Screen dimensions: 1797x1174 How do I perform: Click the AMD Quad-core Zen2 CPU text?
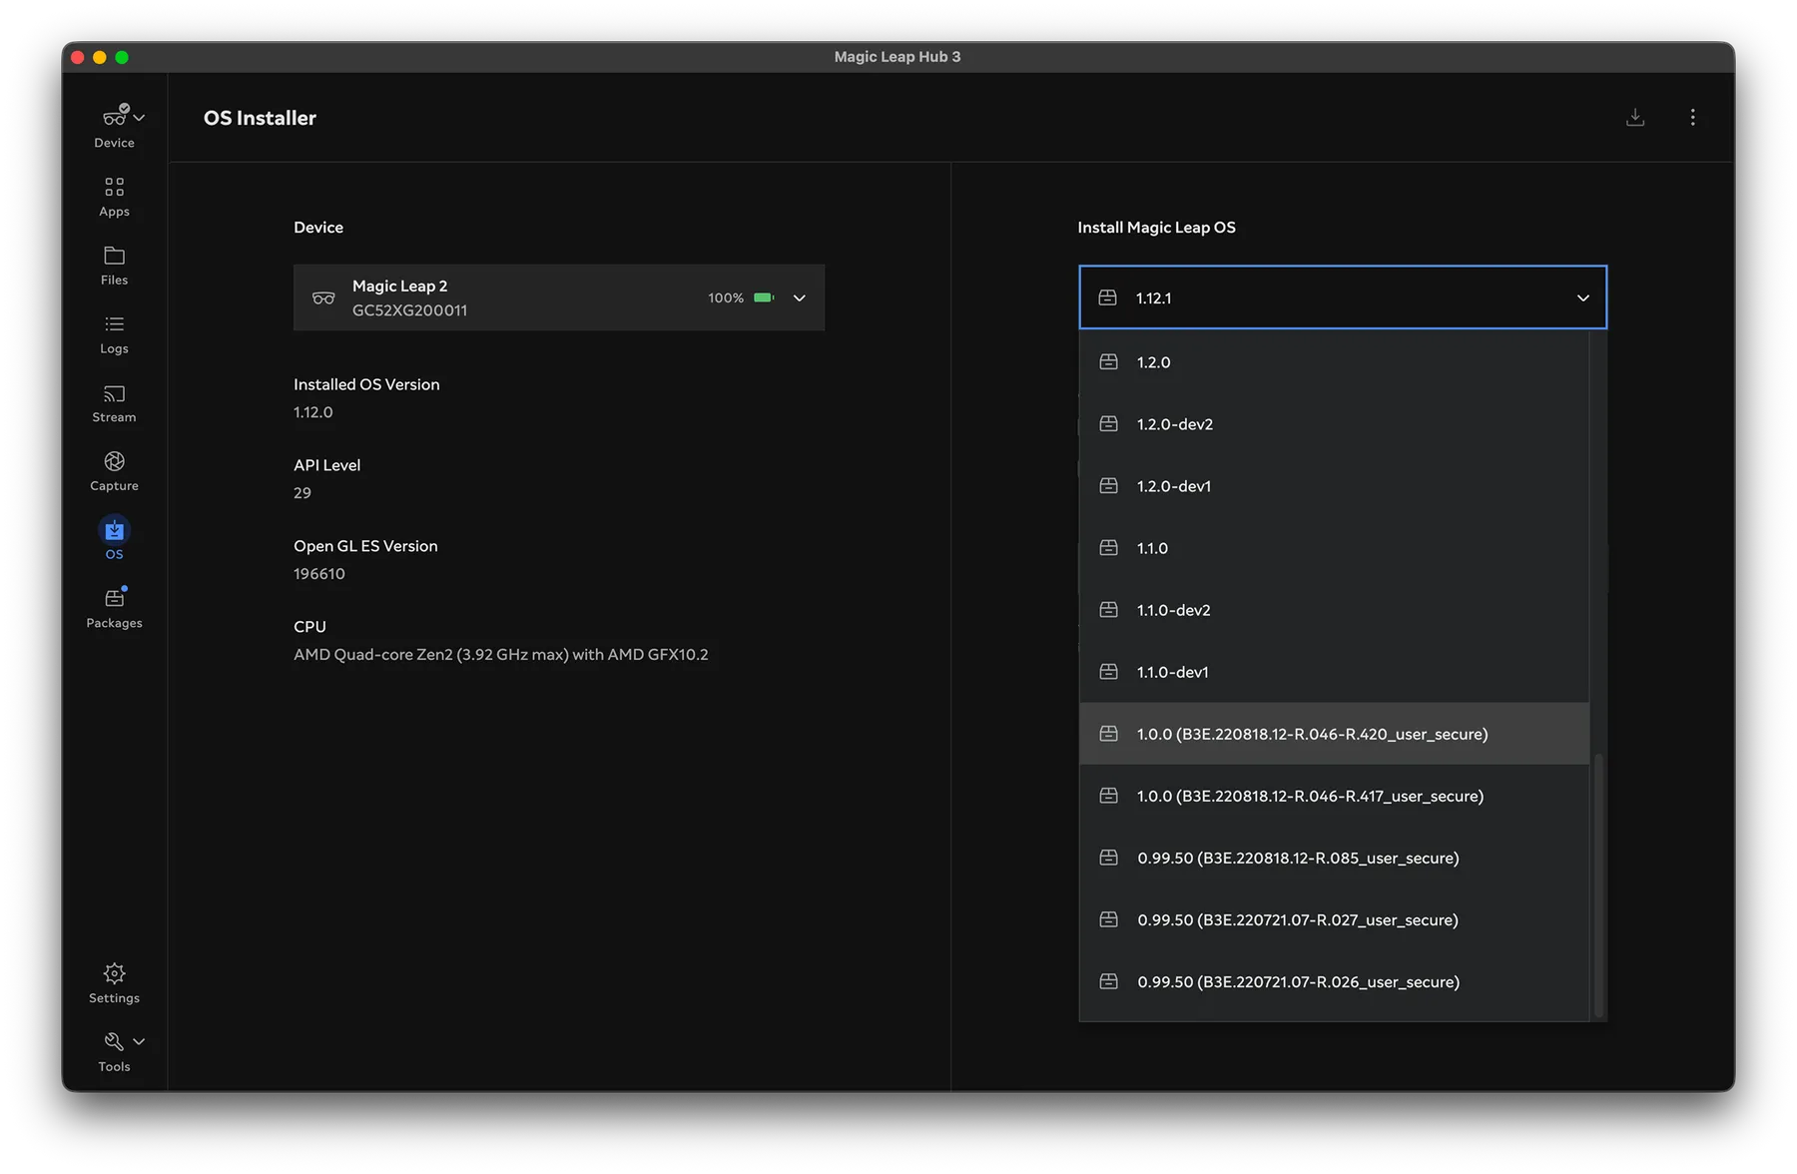[x=501, y=655]
